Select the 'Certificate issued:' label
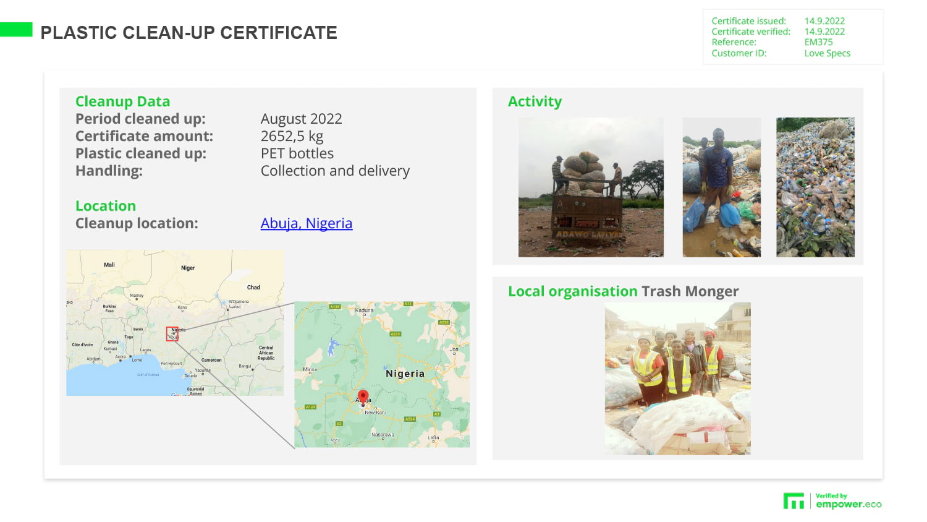The image size is (927, 522). click(748, 21)
